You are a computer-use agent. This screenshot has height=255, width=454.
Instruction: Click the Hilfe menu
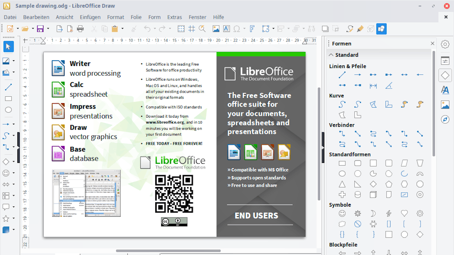pyautogui.click(x=219, y=17)
